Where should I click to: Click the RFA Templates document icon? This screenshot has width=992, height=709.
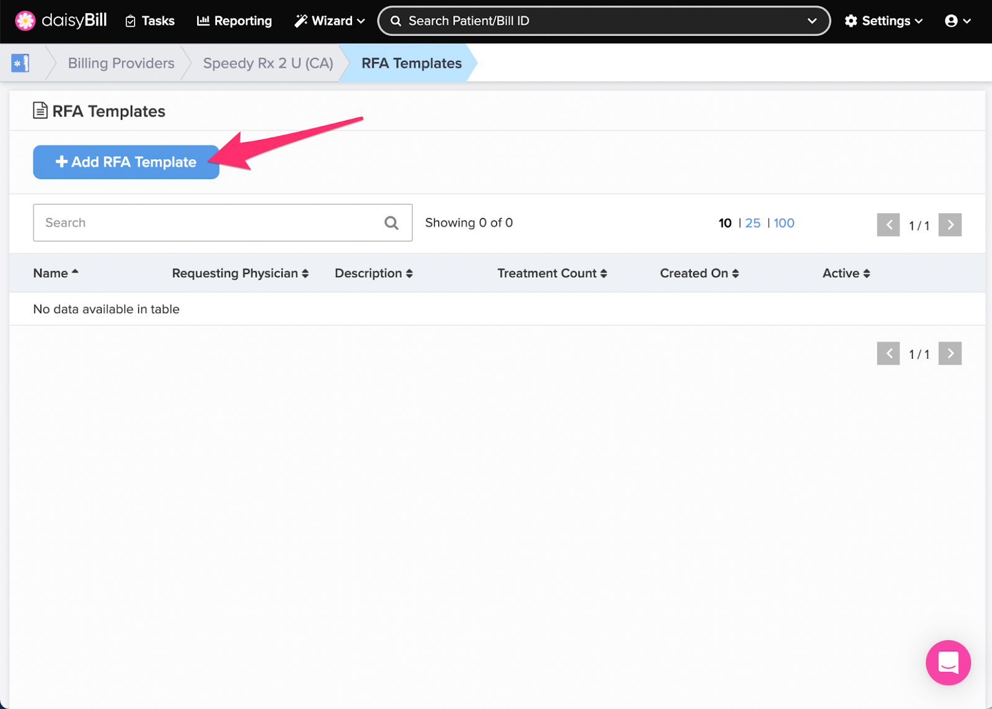pos(40,111)
